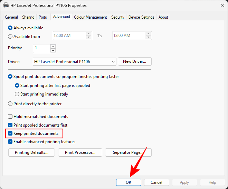Switch to the Device Settings tab
The height and width of the screenshot is (189, 228).
point(142,17)
